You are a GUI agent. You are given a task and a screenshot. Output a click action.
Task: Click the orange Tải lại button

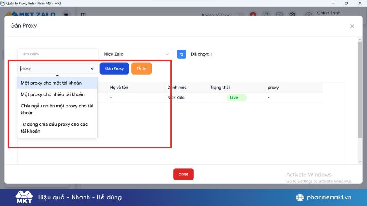click(141, 68)
